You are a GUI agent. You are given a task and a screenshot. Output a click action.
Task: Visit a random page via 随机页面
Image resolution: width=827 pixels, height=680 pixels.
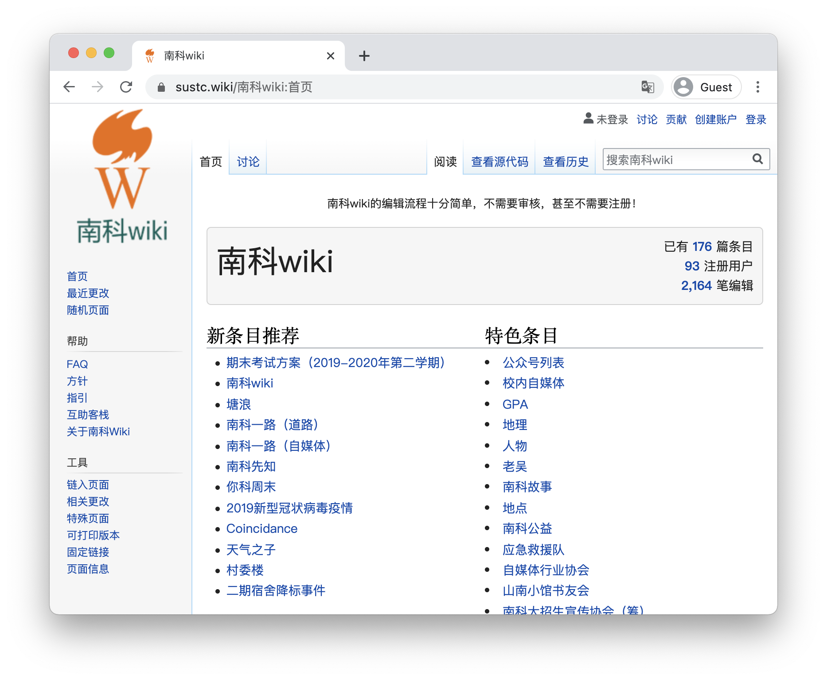click(88, 310)
